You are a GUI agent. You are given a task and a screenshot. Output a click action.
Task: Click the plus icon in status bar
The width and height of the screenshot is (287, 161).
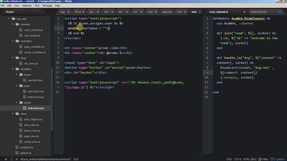(x=6, y=159)
